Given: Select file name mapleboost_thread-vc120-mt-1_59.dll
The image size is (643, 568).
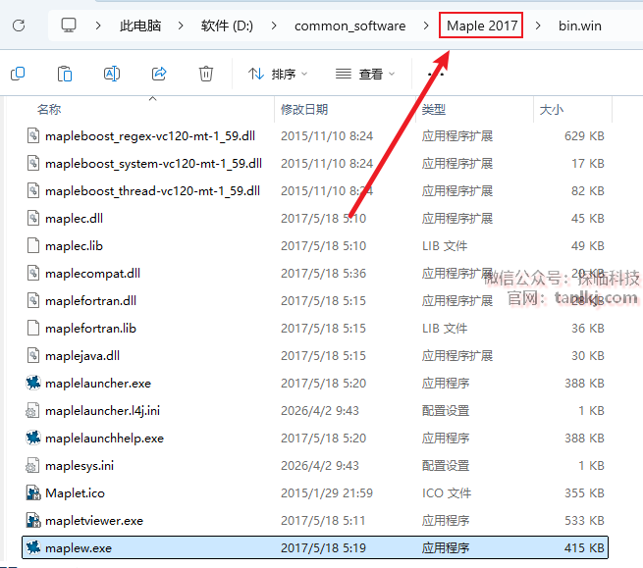Looking at the screenshot, I should coord(152,191).
